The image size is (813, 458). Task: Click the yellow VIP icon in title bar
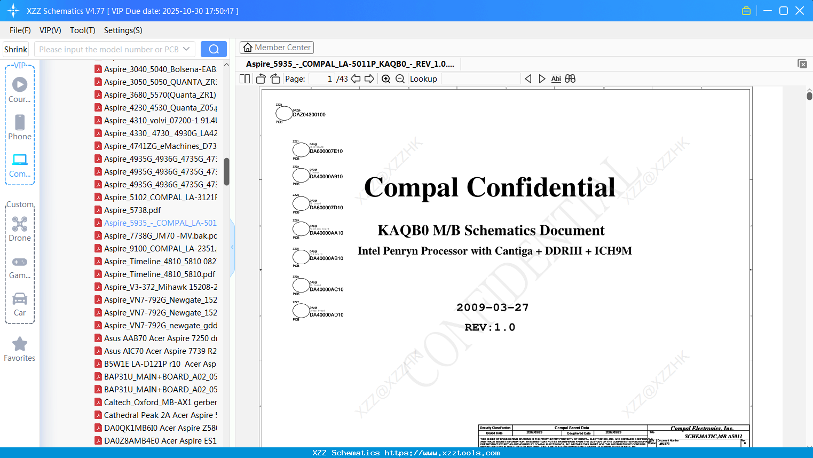[746, 11]
